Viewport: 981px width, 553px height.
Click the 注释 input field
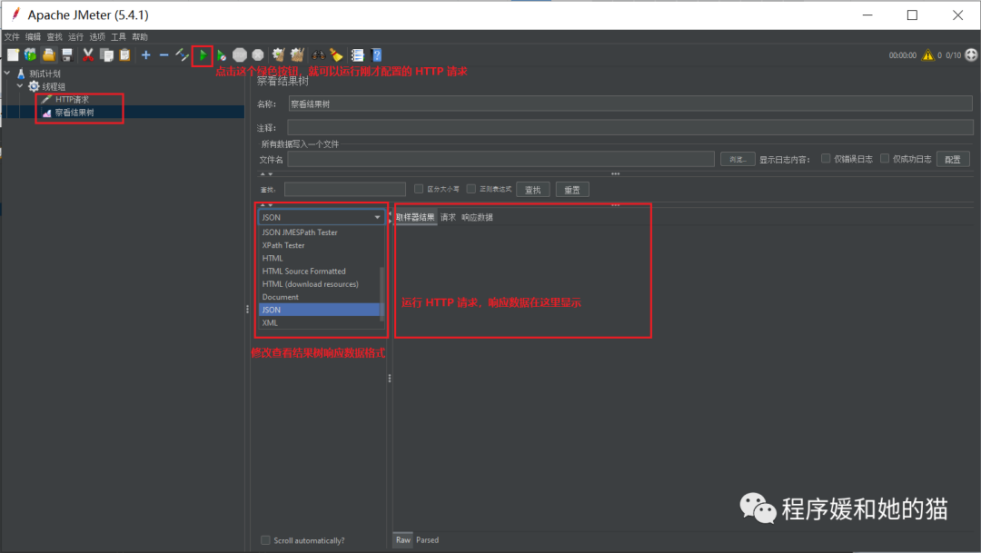tap(630, 128)
